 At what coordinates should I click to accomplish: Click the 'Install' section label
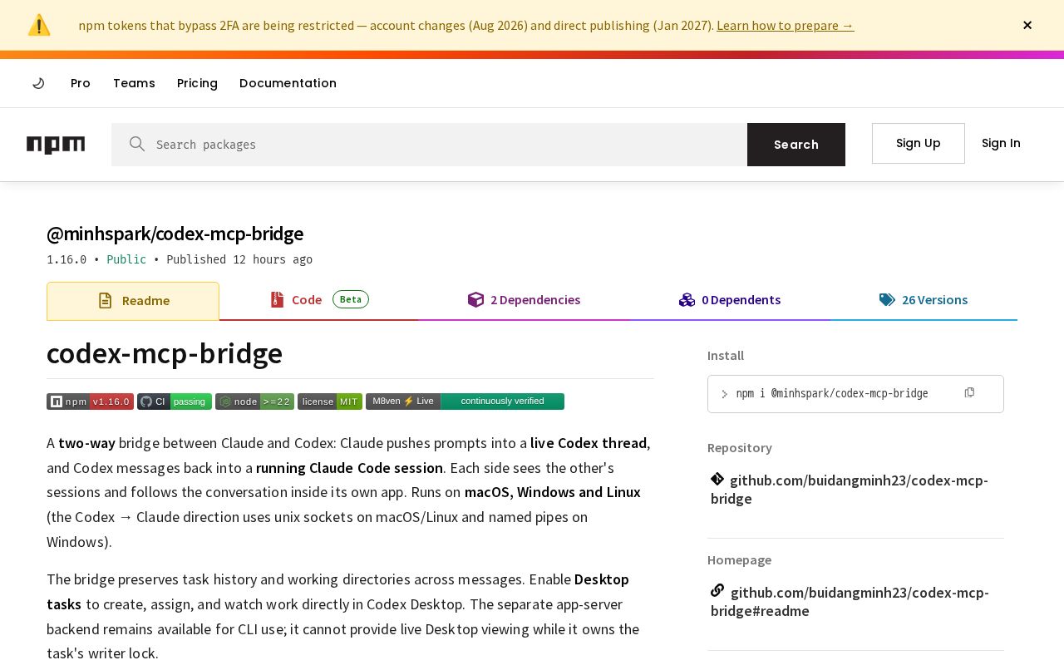(x=726, y=356)
